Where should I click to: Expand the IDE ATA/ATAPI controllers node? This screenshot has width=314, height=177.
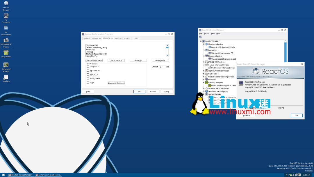tap(204, 70)
